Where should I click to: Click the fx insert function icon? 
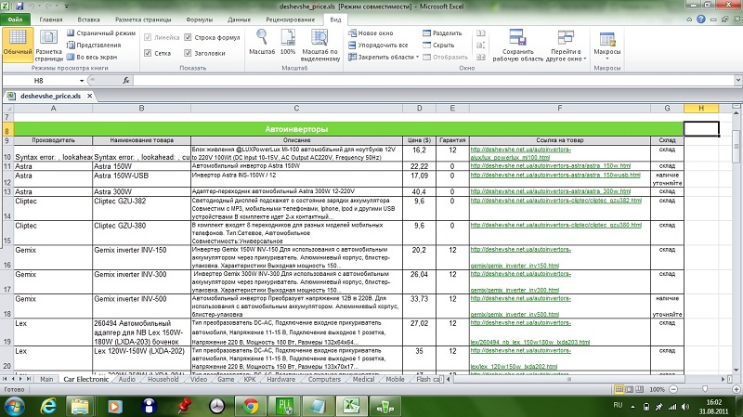126,81
